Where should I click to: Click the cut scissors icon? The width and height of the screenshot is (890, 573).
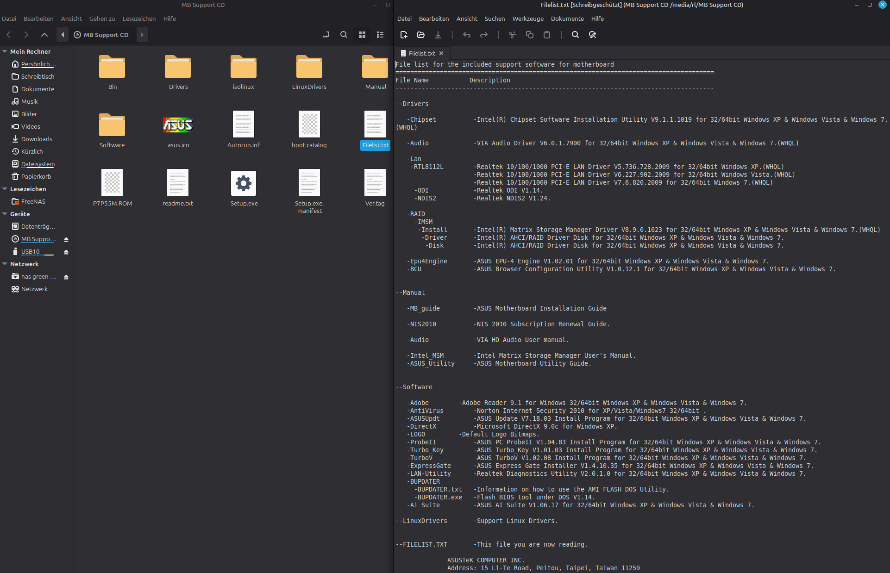[512, 35]
